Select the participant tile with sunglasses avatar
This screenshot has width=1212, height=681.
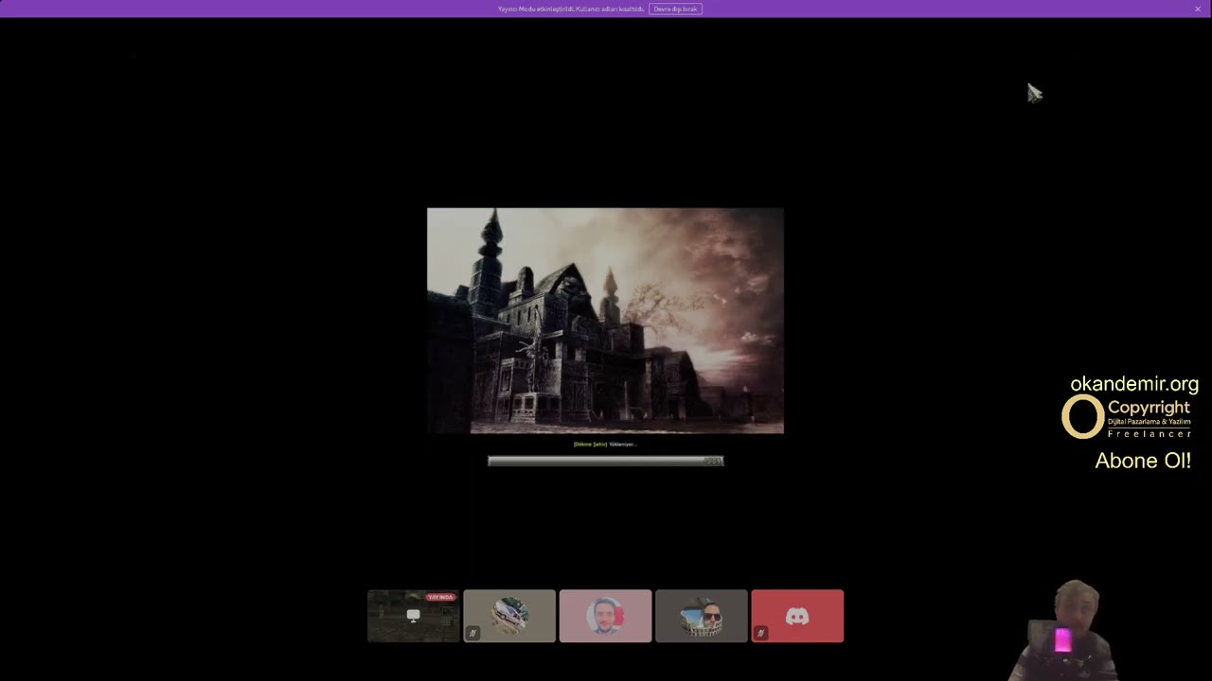pyautogui.click(x=702, y=616)
